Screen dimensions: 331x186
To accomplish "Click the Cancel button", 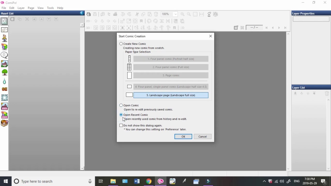I will (x=202, y=137).
